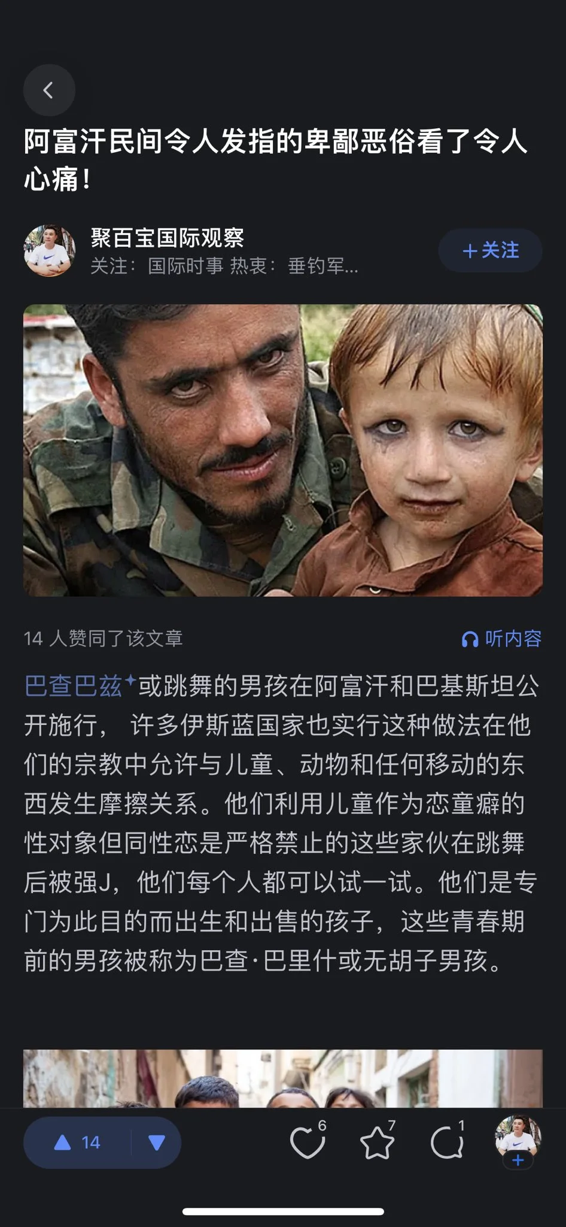Upvote the article with the up triangle
The image size is (566, 1227).
click(x=63, y=1143)
